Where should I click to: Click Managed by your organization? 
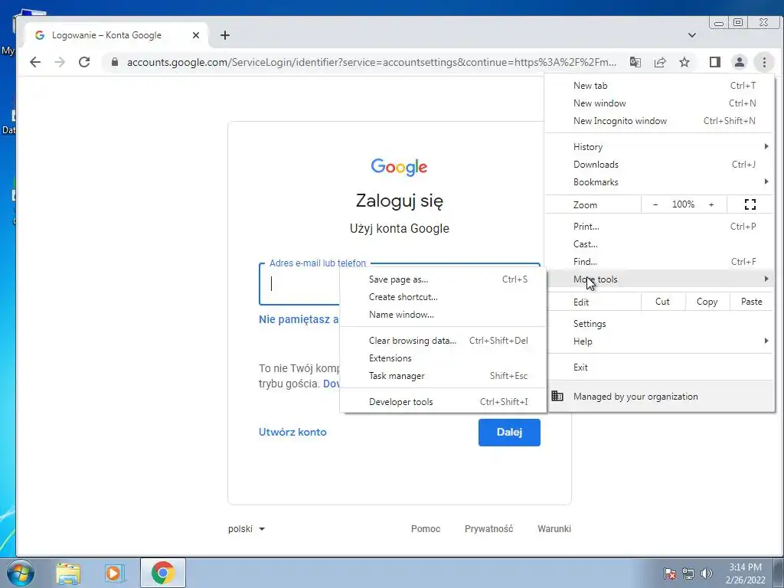click(659, 396)
